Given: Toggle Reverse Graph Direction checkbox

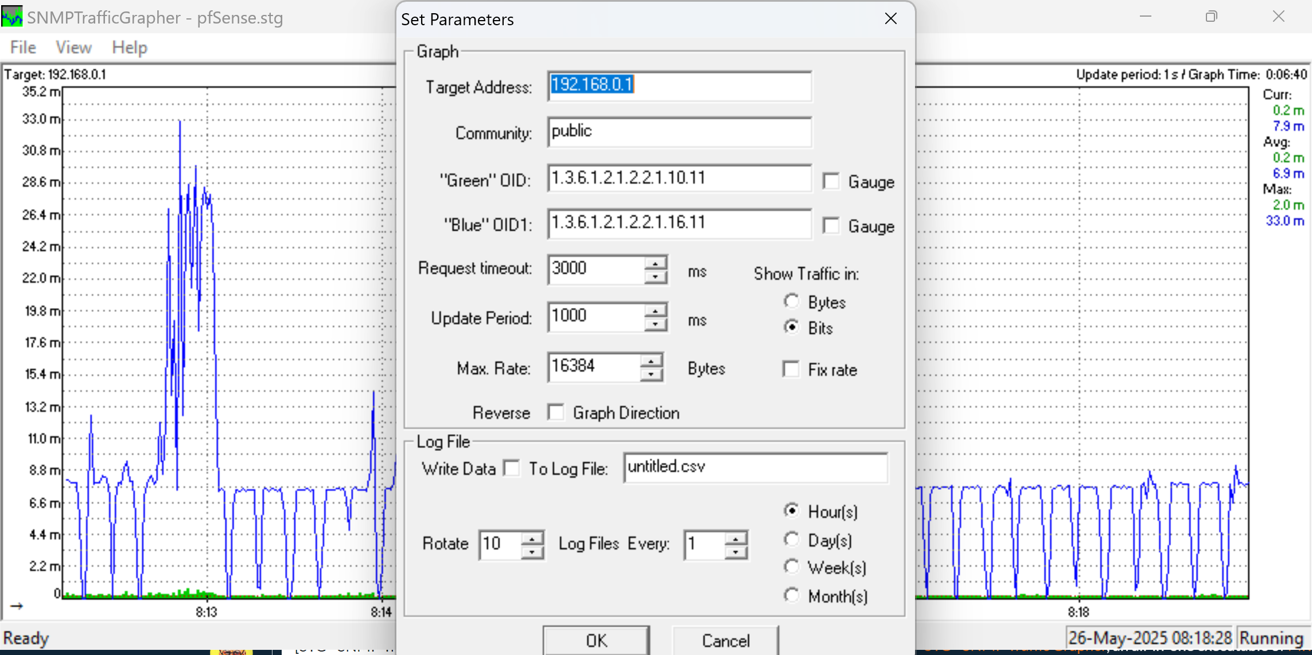Looking at the screenshot, I should (x=555, y=412).
